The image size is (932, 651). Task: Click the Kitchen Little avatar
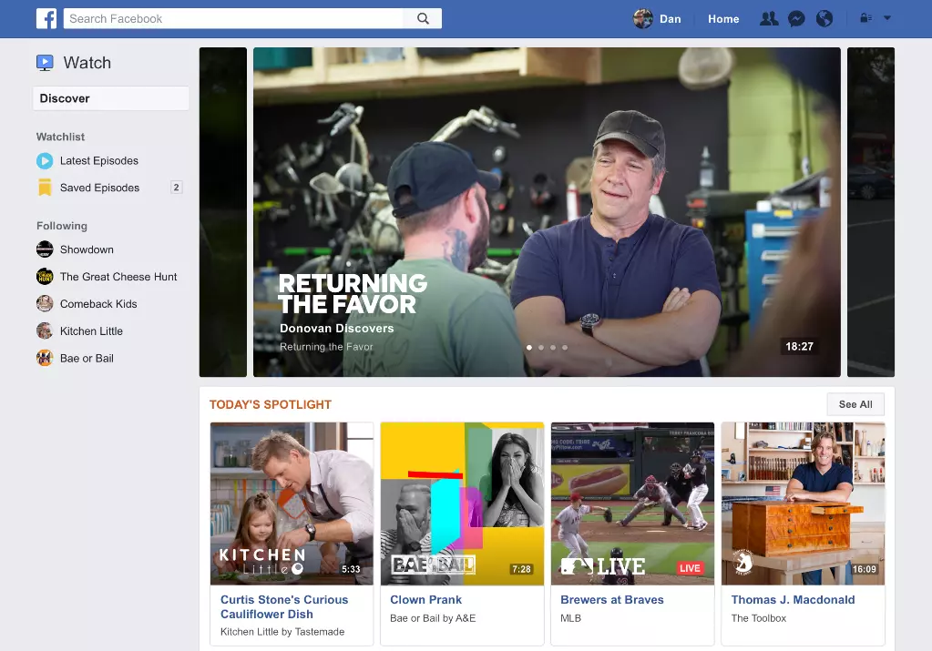(45, 331)
